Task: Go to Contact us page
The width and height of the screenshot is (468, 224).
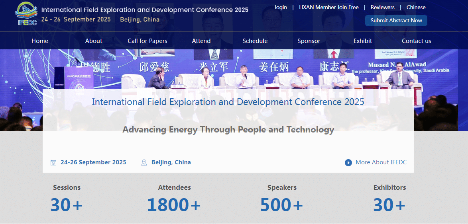Action: coord(416,41)
